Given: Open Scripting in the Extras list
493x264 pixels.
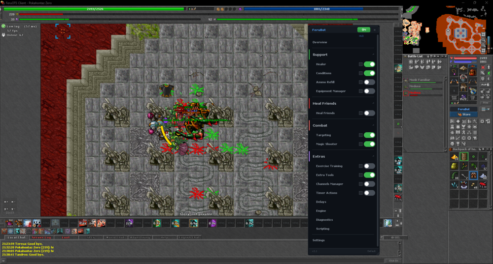Looking at the screenshot, I should [322, 229].
